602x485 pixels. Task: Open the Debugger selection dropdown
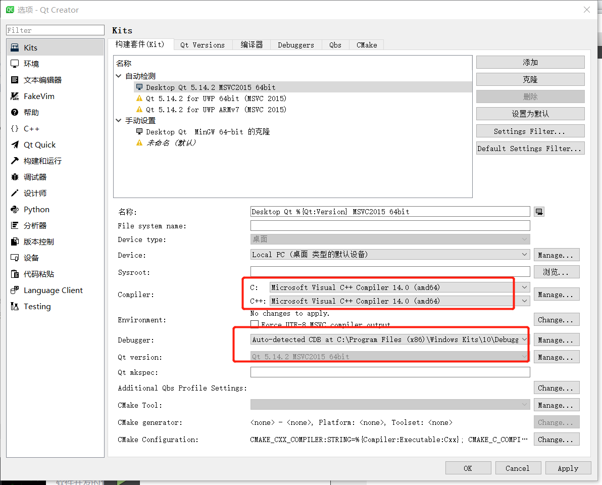524,339
